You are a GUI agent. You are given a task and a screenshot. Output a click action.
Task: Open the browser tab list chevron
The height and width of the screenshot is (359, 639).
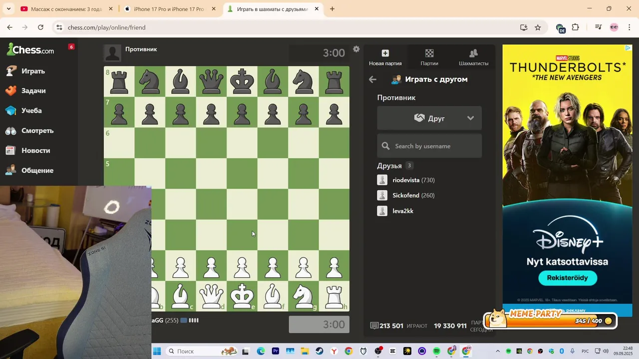8,9
